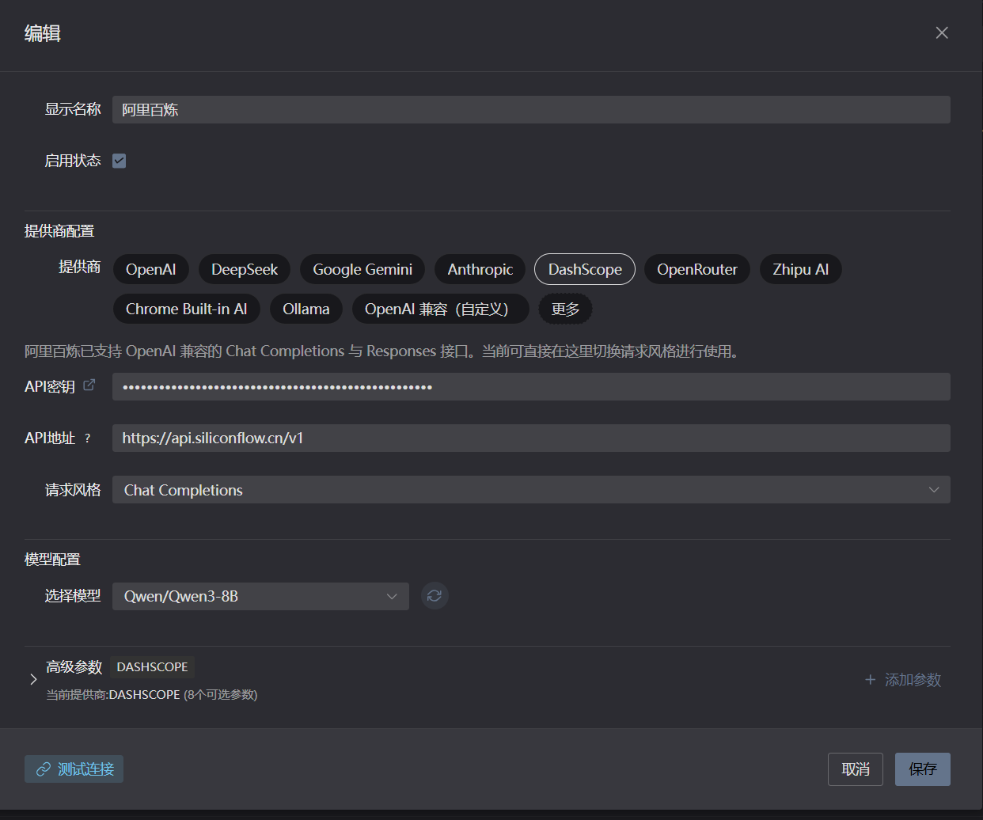Select the OpenAI provider
This screenshot has width=983, height=820.
point(150,269)
